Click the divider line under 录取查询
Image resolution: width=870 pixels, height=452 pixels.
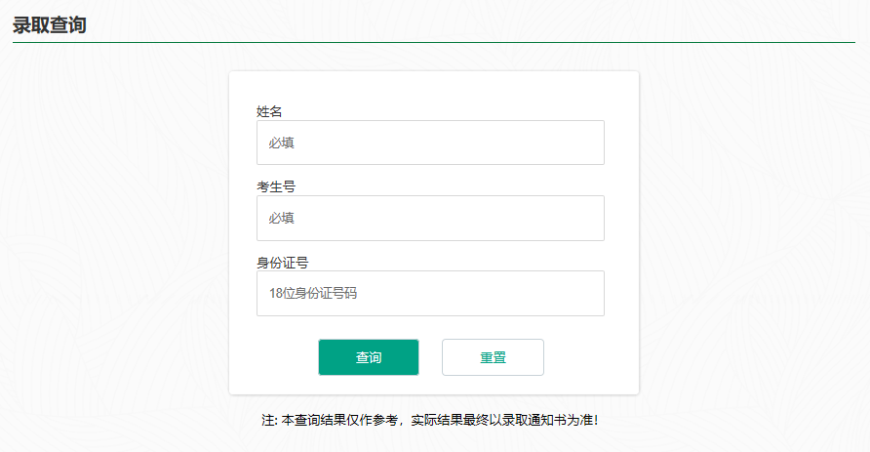coord(434,43)
